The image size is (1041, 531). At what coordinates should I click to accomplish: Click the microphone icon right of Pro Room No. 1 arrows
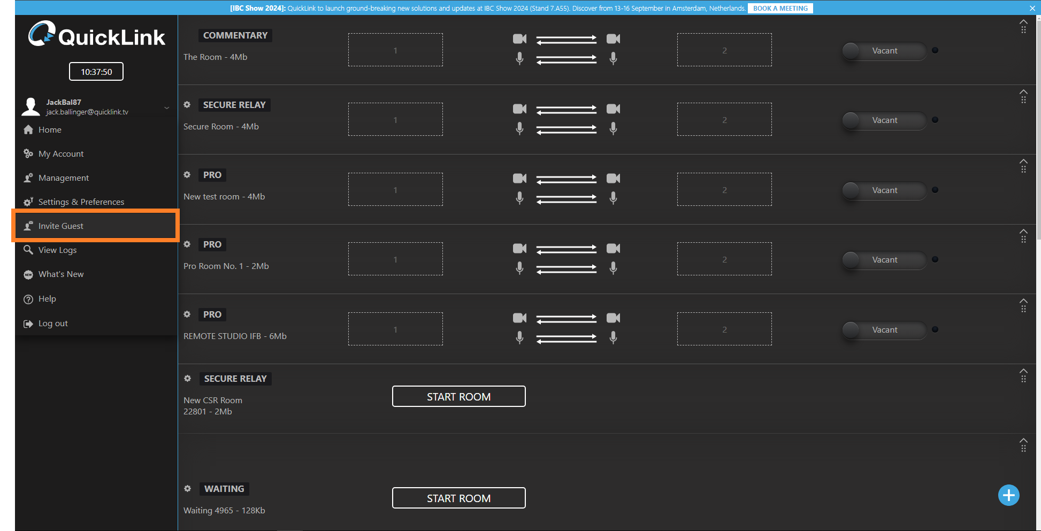(613, 267)
